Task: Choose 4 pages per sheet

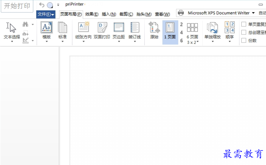Action: pos(181,33)
